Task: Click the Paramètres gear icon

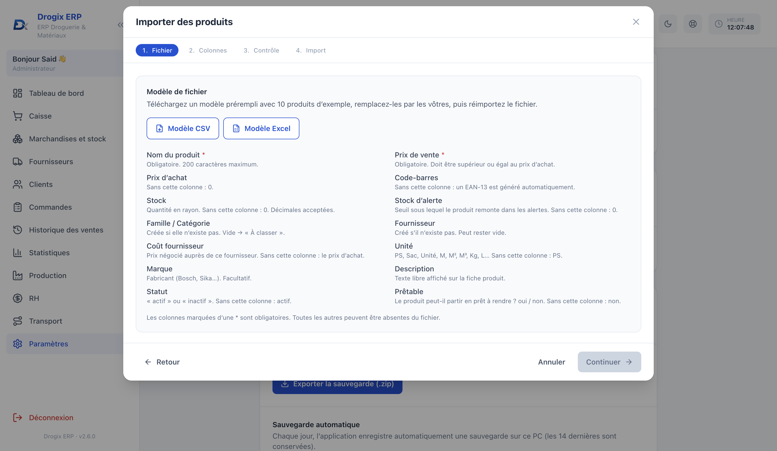Action: pos(18,344)
